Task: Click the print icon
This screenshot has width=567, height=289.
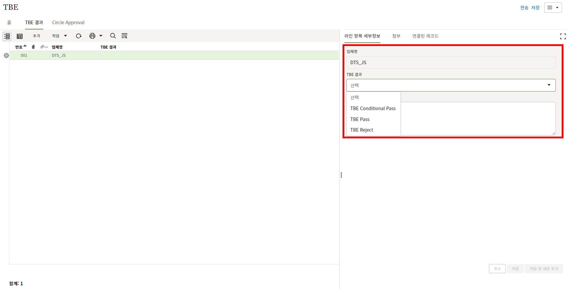Action: (92, 36)
